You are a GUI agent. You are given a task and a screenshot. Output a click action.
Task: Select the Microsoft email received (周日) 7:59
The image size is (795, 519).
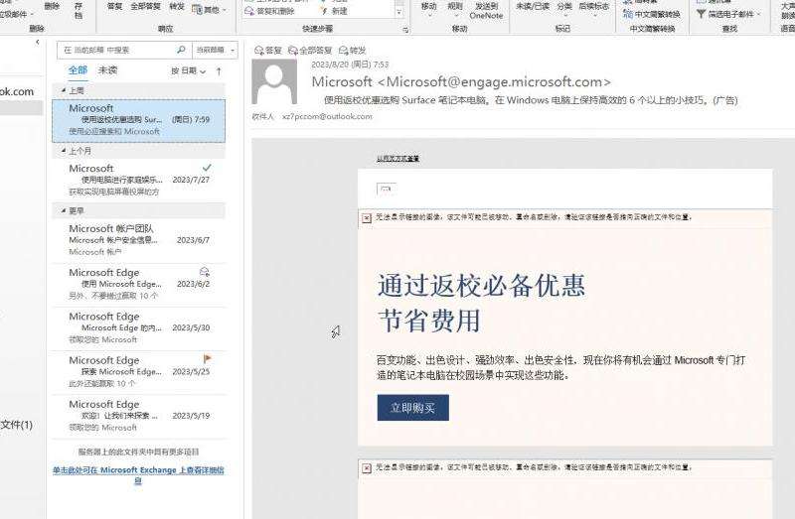138,120
